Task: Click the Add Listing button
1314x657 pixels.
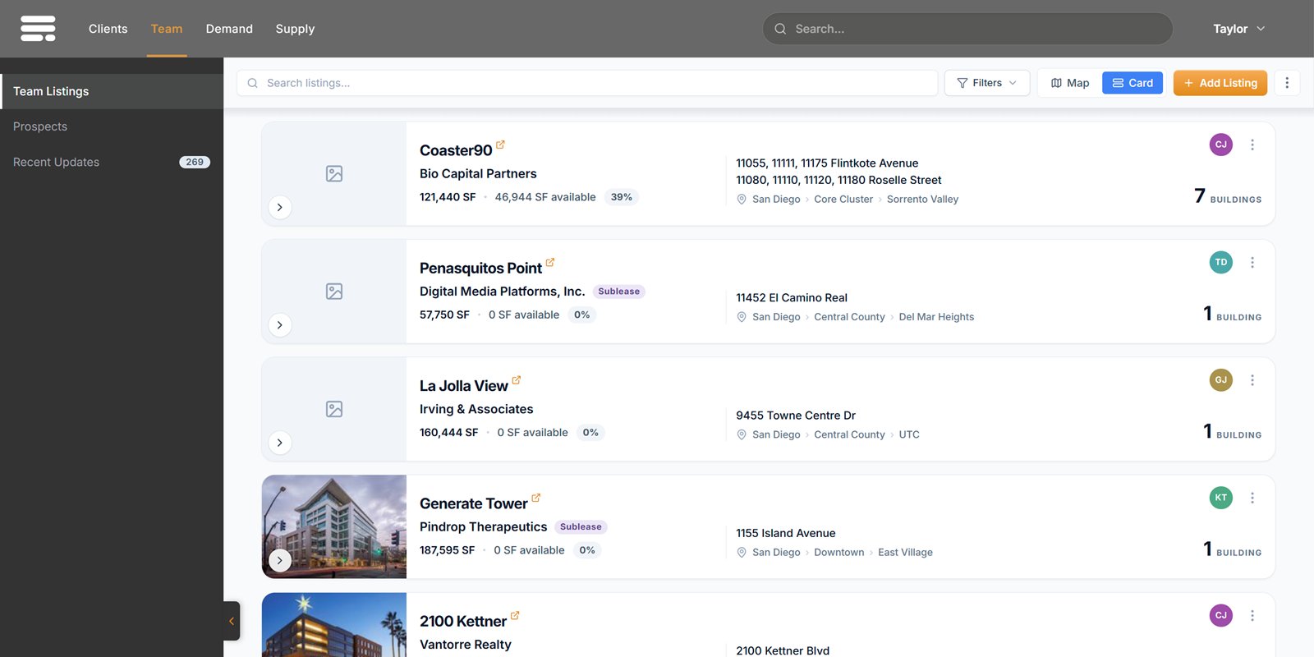Action: 1220,83
